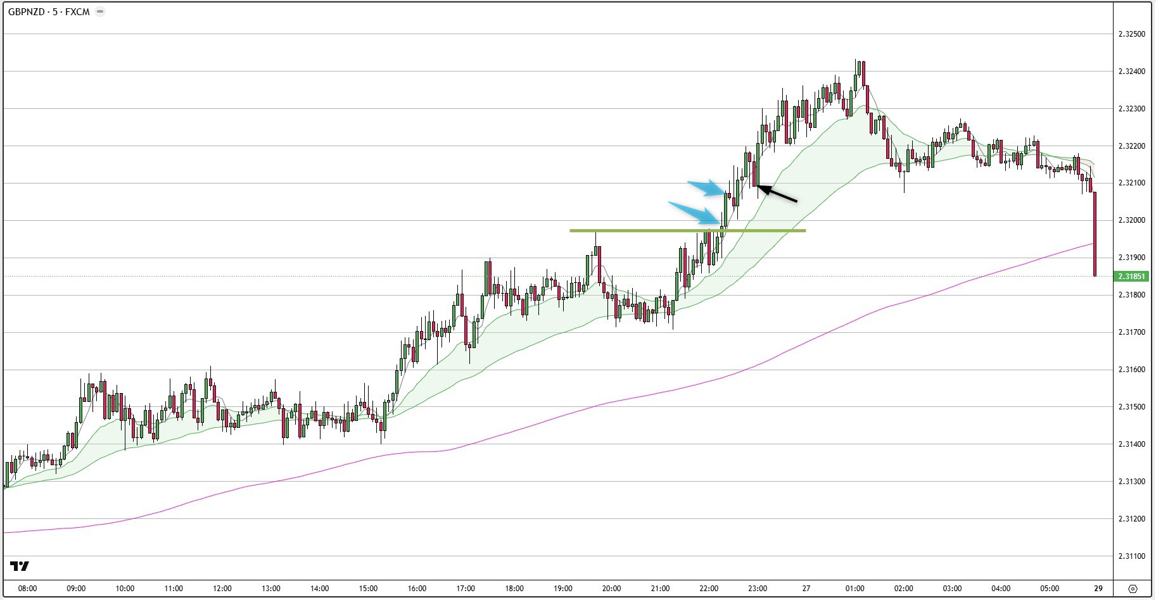Click the date label 27 on time axis
The image size is (1156, 600).
tap(806, 589)
